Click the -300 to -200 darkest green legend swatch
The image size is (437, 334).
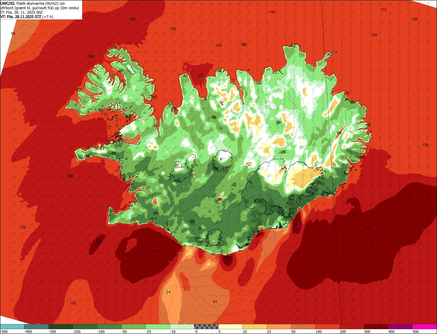(x=60, y=326)
